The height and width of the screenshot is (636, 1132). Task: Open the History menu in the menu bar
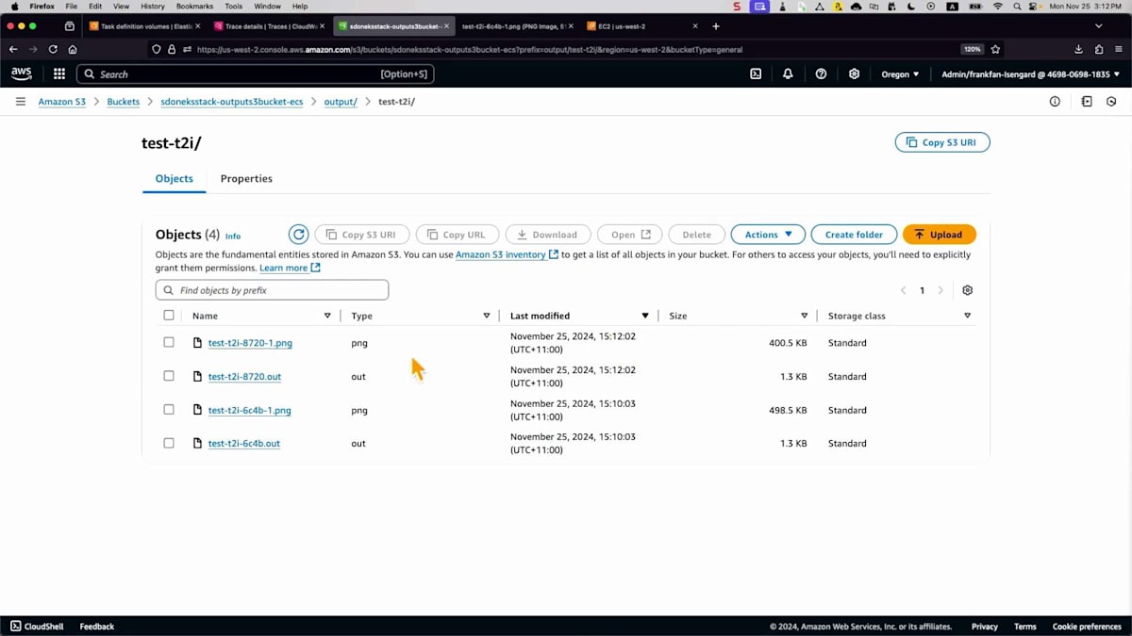152,7
